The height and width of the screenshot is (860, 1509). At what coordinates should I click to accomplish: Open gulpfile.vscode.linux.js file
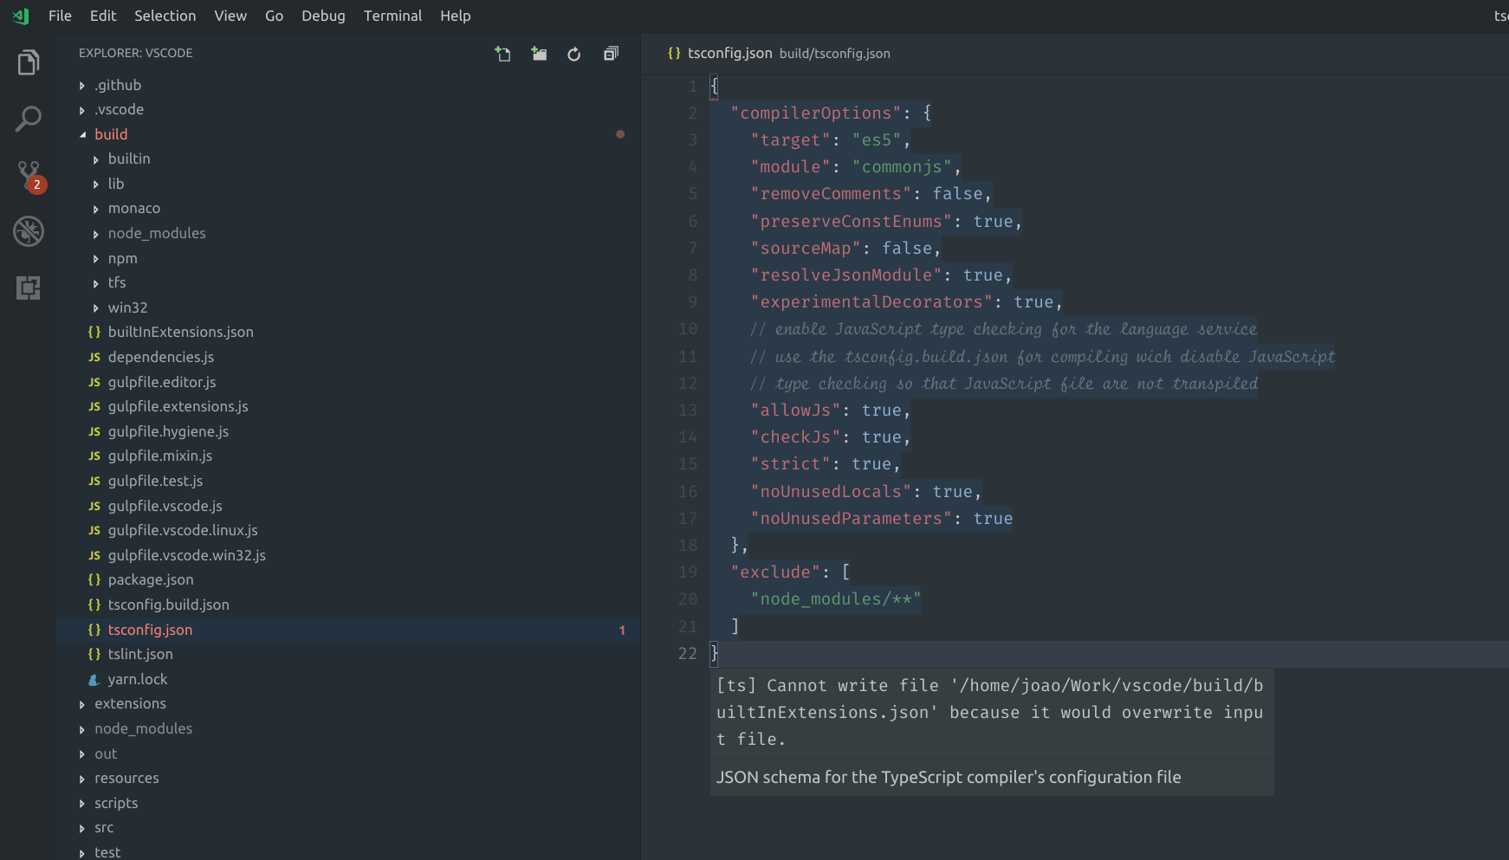347,530
